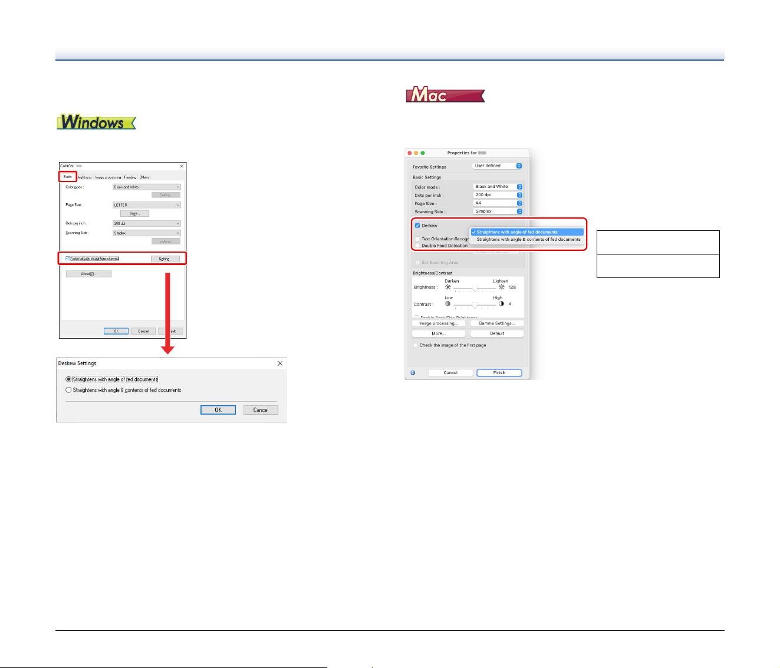The height and width of the screenshot is (668, 780).
Task: Click the Brightness slider handle
Action: 475,289
